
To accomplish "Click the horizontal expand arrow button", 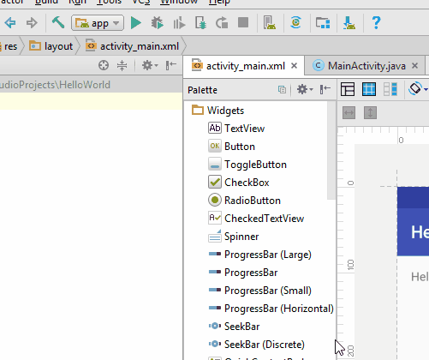I will 349,113.
